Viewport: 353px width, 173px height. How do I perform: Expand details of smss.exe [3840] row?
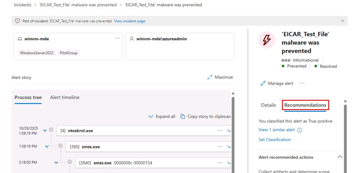click(229, 163)
